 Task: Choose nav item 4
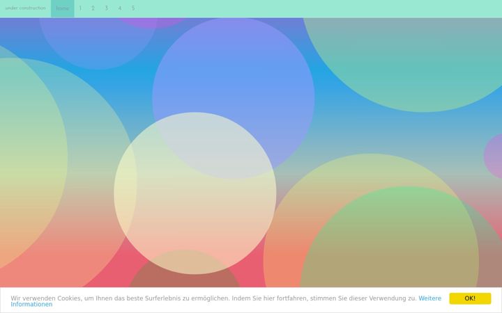[x=120, y=8]
